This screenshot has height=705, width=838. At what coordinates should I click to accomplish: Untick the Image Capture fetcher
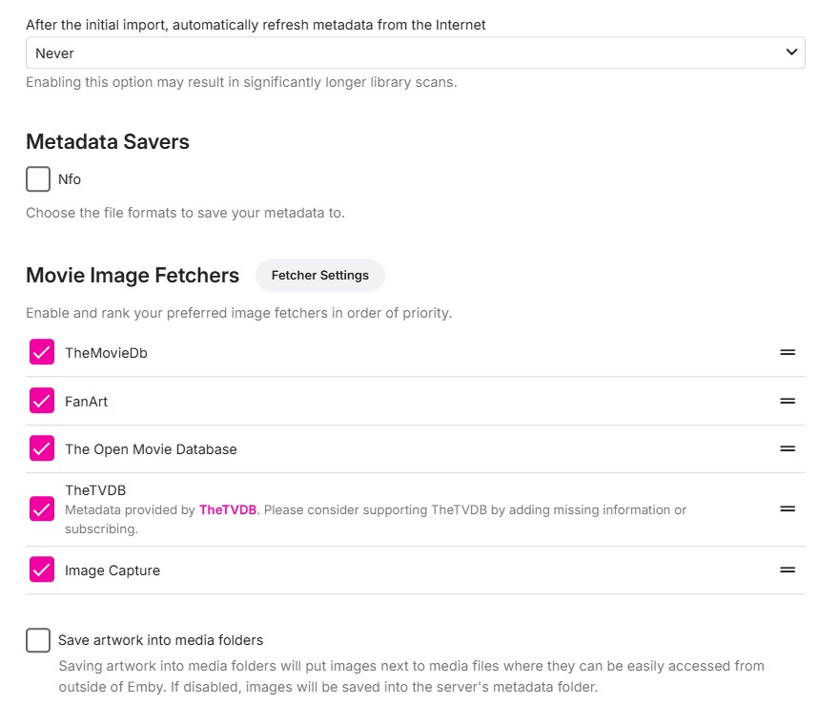coord(42,570)
